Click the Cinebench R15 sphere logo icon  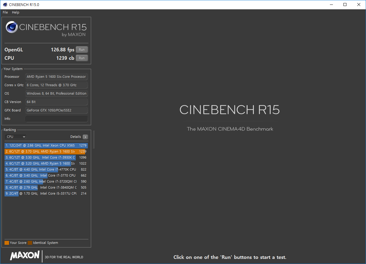pyautogui.click(x=11, y=27)
